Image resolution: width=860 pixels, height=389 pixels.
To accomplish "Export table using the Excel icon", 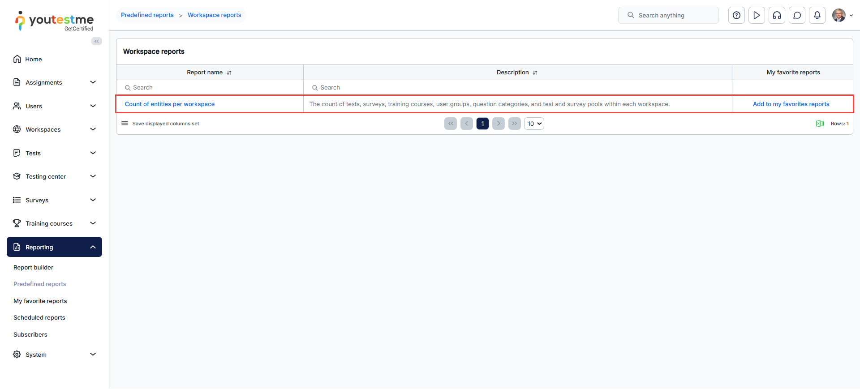I will (820, 124).
